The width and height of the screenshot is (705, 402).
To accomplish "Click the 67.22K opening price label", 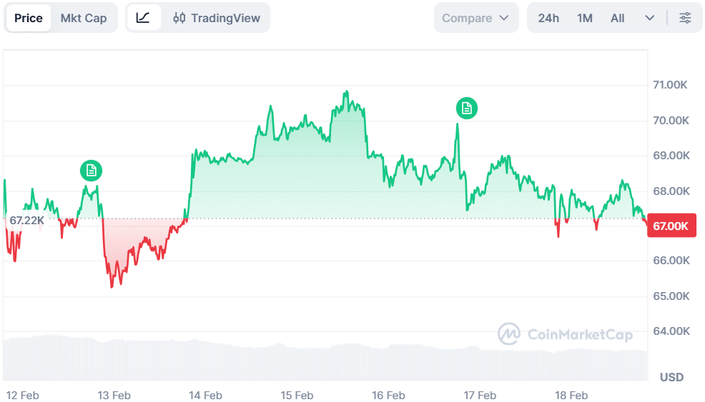I will coord(26,221).
